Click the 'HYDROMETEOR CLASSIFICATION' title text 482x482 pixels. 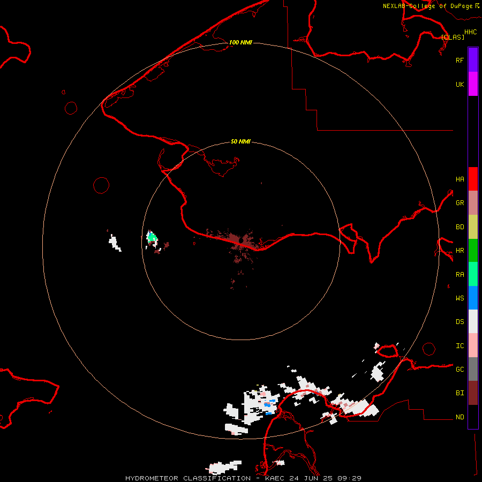(x=188, y=478)
